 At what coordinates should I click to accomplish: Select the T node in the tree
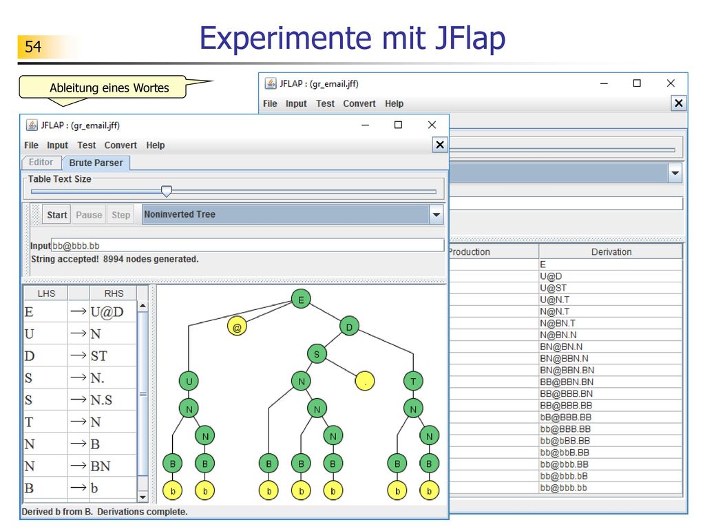pyautogui.click(x=413, y=382)
